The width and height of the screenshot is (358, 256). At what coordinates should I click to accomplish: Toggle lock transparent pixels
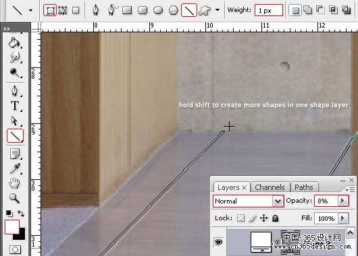(240, 218)
